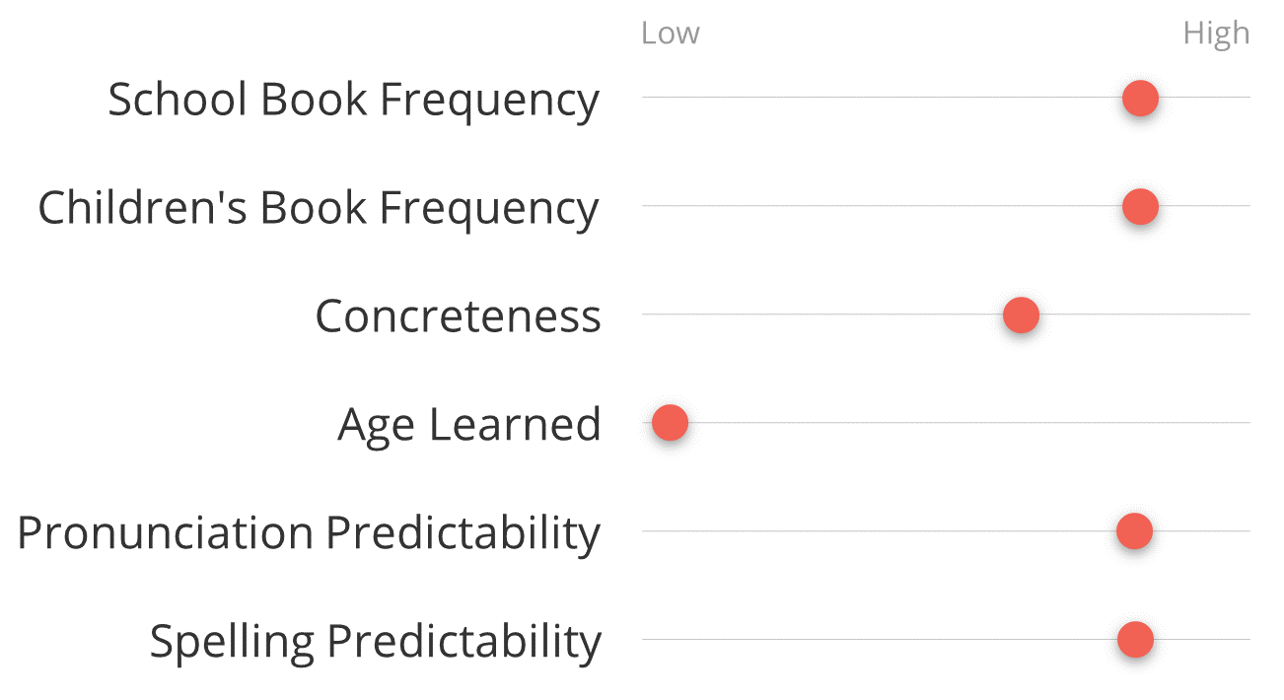The image size is (1284, 700).
Task: Click the "Low" scale heading
Action: point(670,34)
